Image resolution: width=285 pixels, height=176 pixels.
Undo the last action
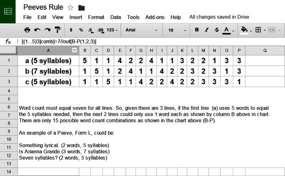click(x=37, y=30)
